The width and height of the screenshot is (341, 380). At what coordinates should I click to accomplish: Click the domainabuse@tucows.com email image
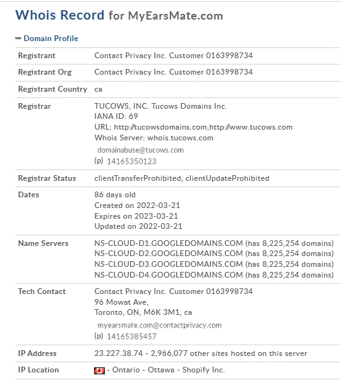140,150
